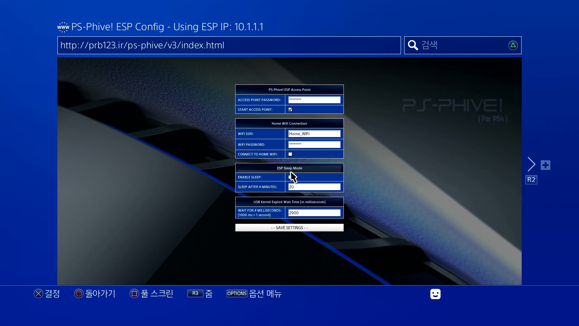
Task: Click the magnifying glass search icon
Action: coord(413,45)
